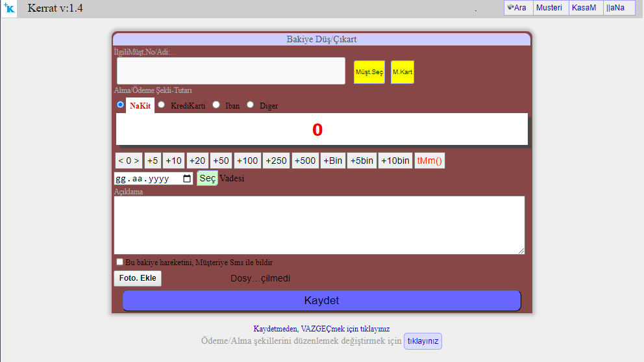
Task: Open the Ara search menu
Action: pos(517,8)
